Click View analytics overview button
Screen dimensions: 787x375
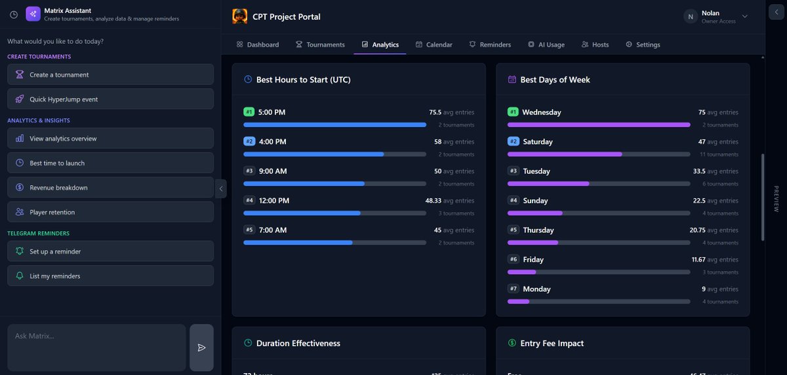pyautogui.click(x=110, y=138)
